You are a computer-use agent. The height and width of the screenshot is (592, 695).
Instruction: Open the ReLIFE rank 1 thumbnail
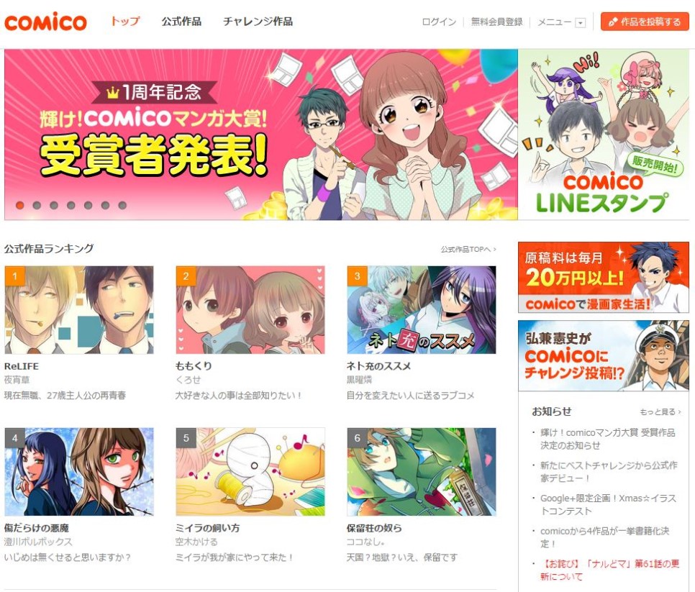79,310
